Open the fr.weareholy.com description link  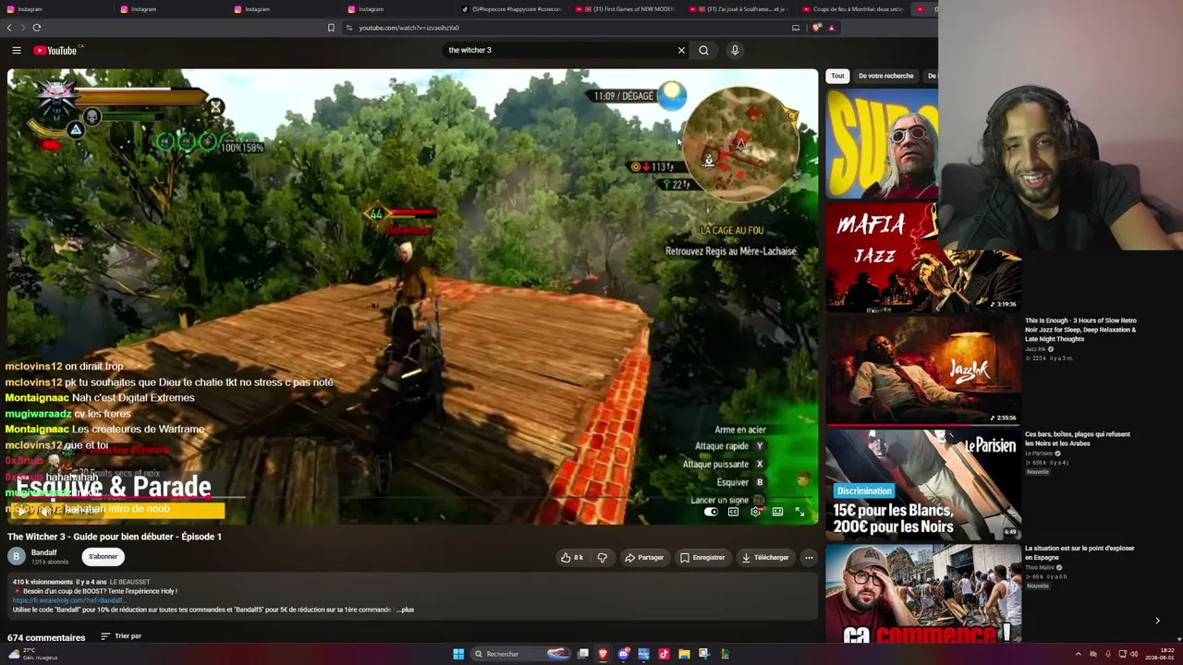[x=68, y=600]
